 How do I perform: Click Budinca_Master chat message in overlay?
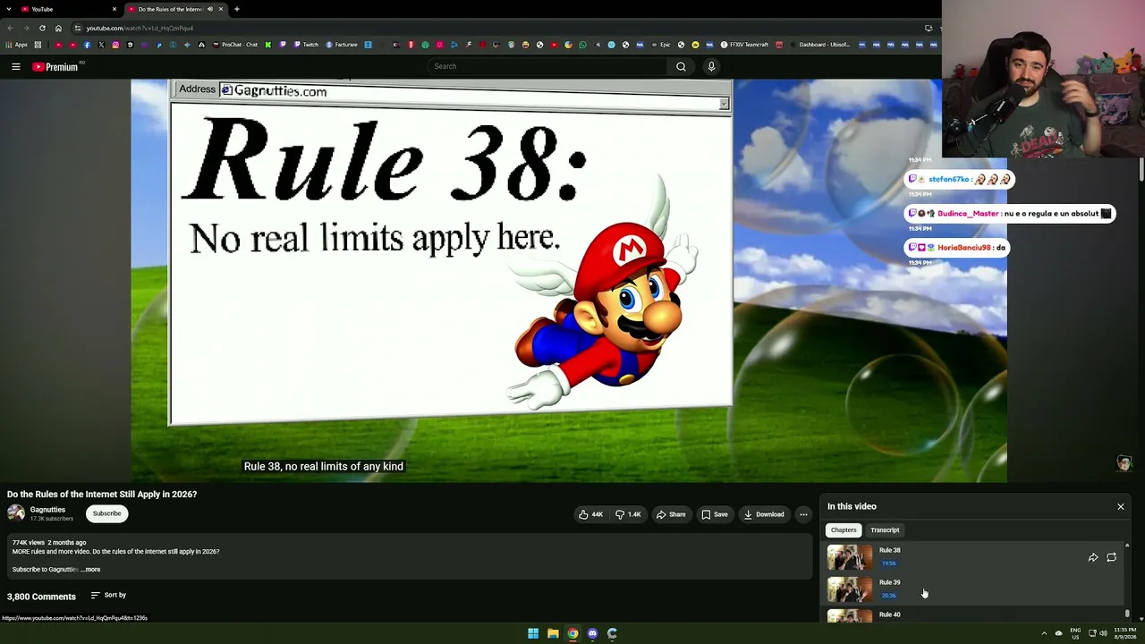pyautogui.click(x=1010, y=213)
